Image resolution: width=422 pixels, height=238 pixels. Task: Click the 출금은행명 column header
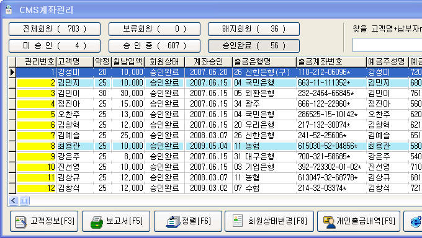[x=264, y=62]
